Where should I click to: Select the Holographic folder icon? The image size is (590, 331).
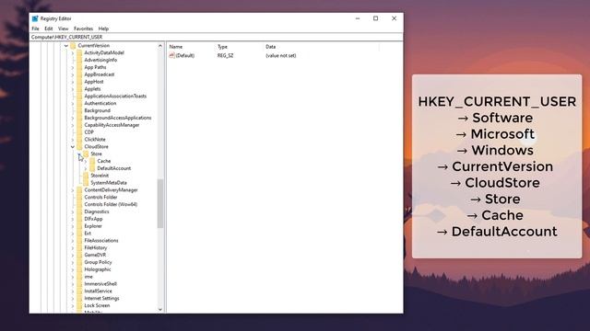point(79,269)
